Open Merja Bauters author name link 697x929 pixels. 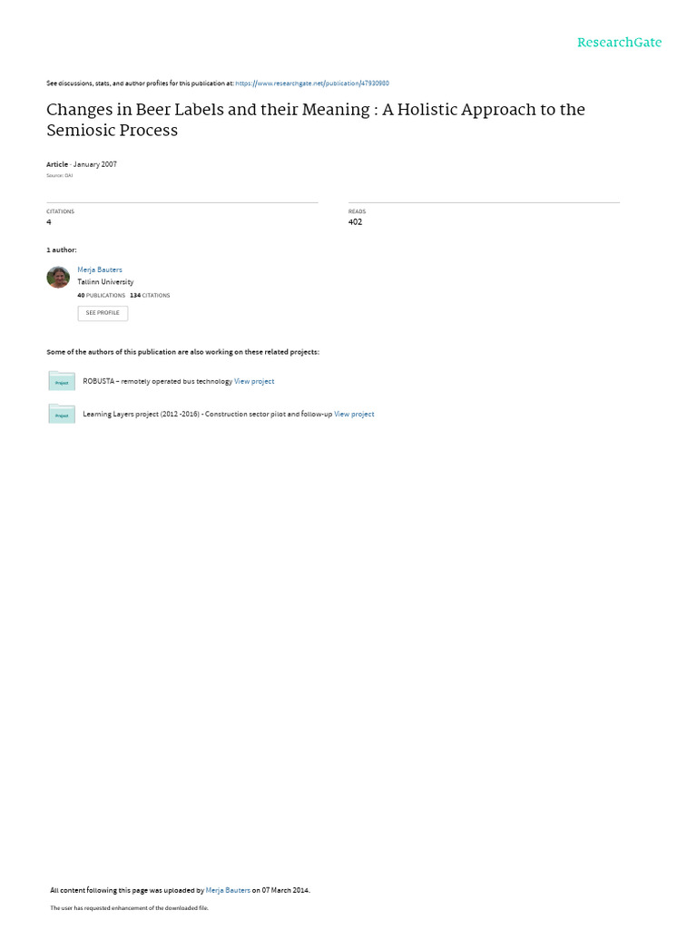pyautogui.click(x=100, y=269)
